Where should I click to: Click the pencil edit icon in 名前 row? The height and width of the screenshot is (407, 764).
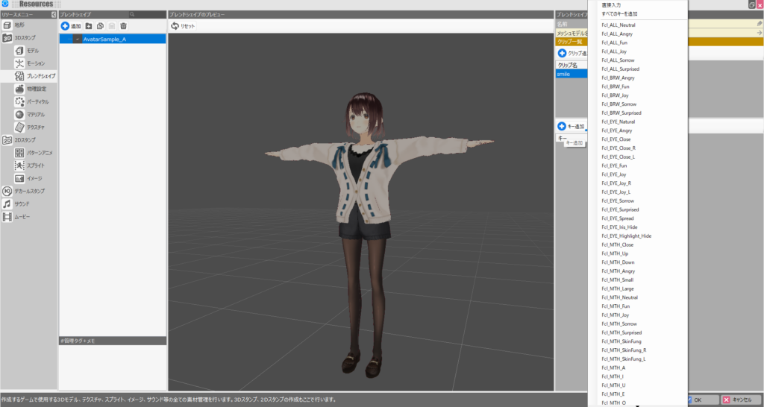759,24
